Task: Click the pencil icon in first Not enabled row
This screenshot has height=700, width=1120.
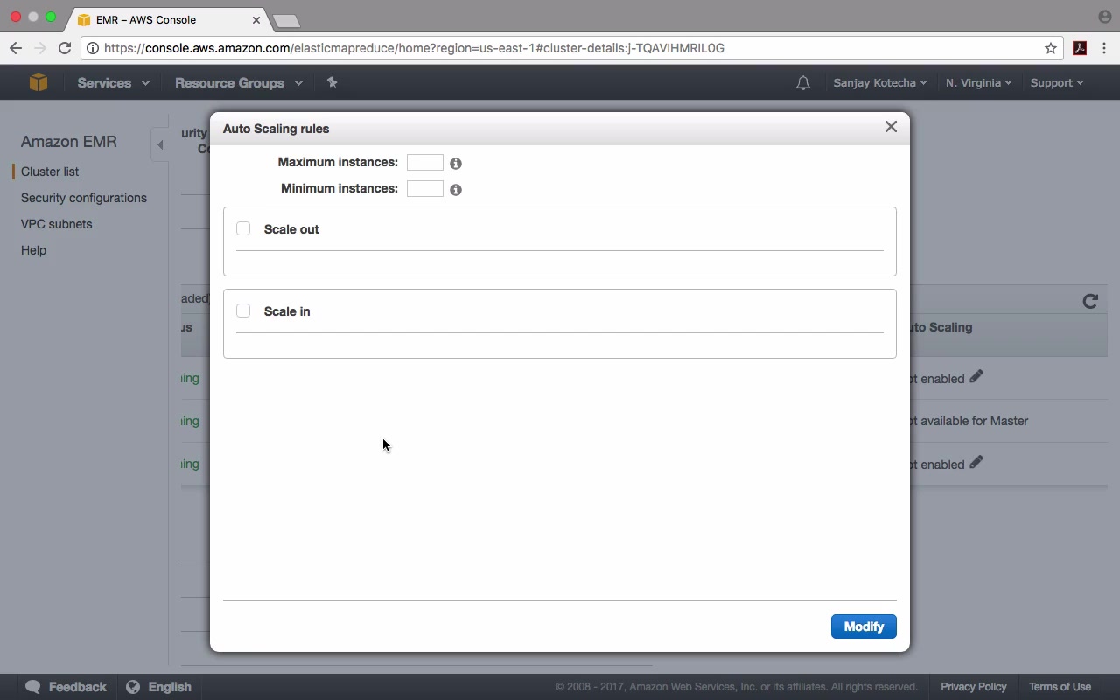Action: (976, 377)
